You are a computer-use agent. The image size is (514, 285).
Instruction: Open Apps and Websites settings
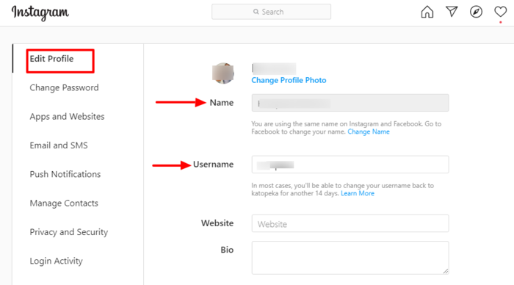click(x=67, y=117)
